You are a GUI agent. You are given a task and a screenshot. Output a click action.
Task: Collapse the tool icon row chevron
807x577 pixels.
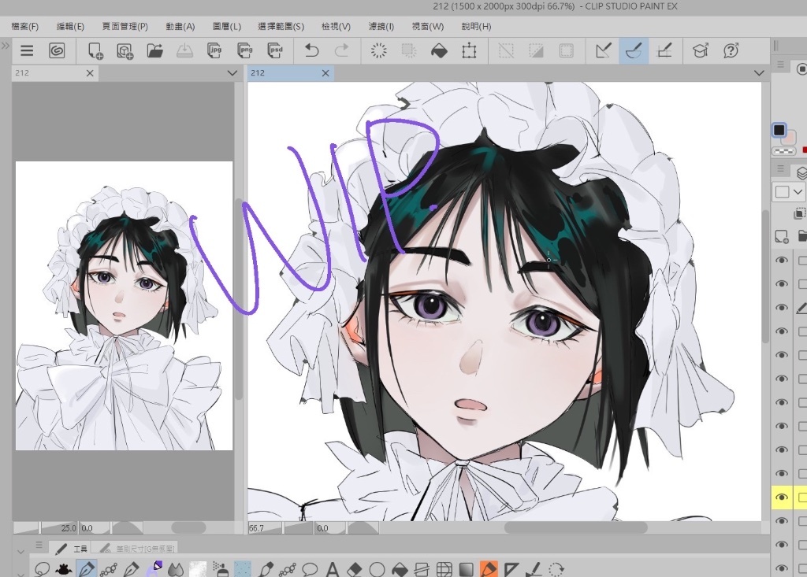click(20, 573)
